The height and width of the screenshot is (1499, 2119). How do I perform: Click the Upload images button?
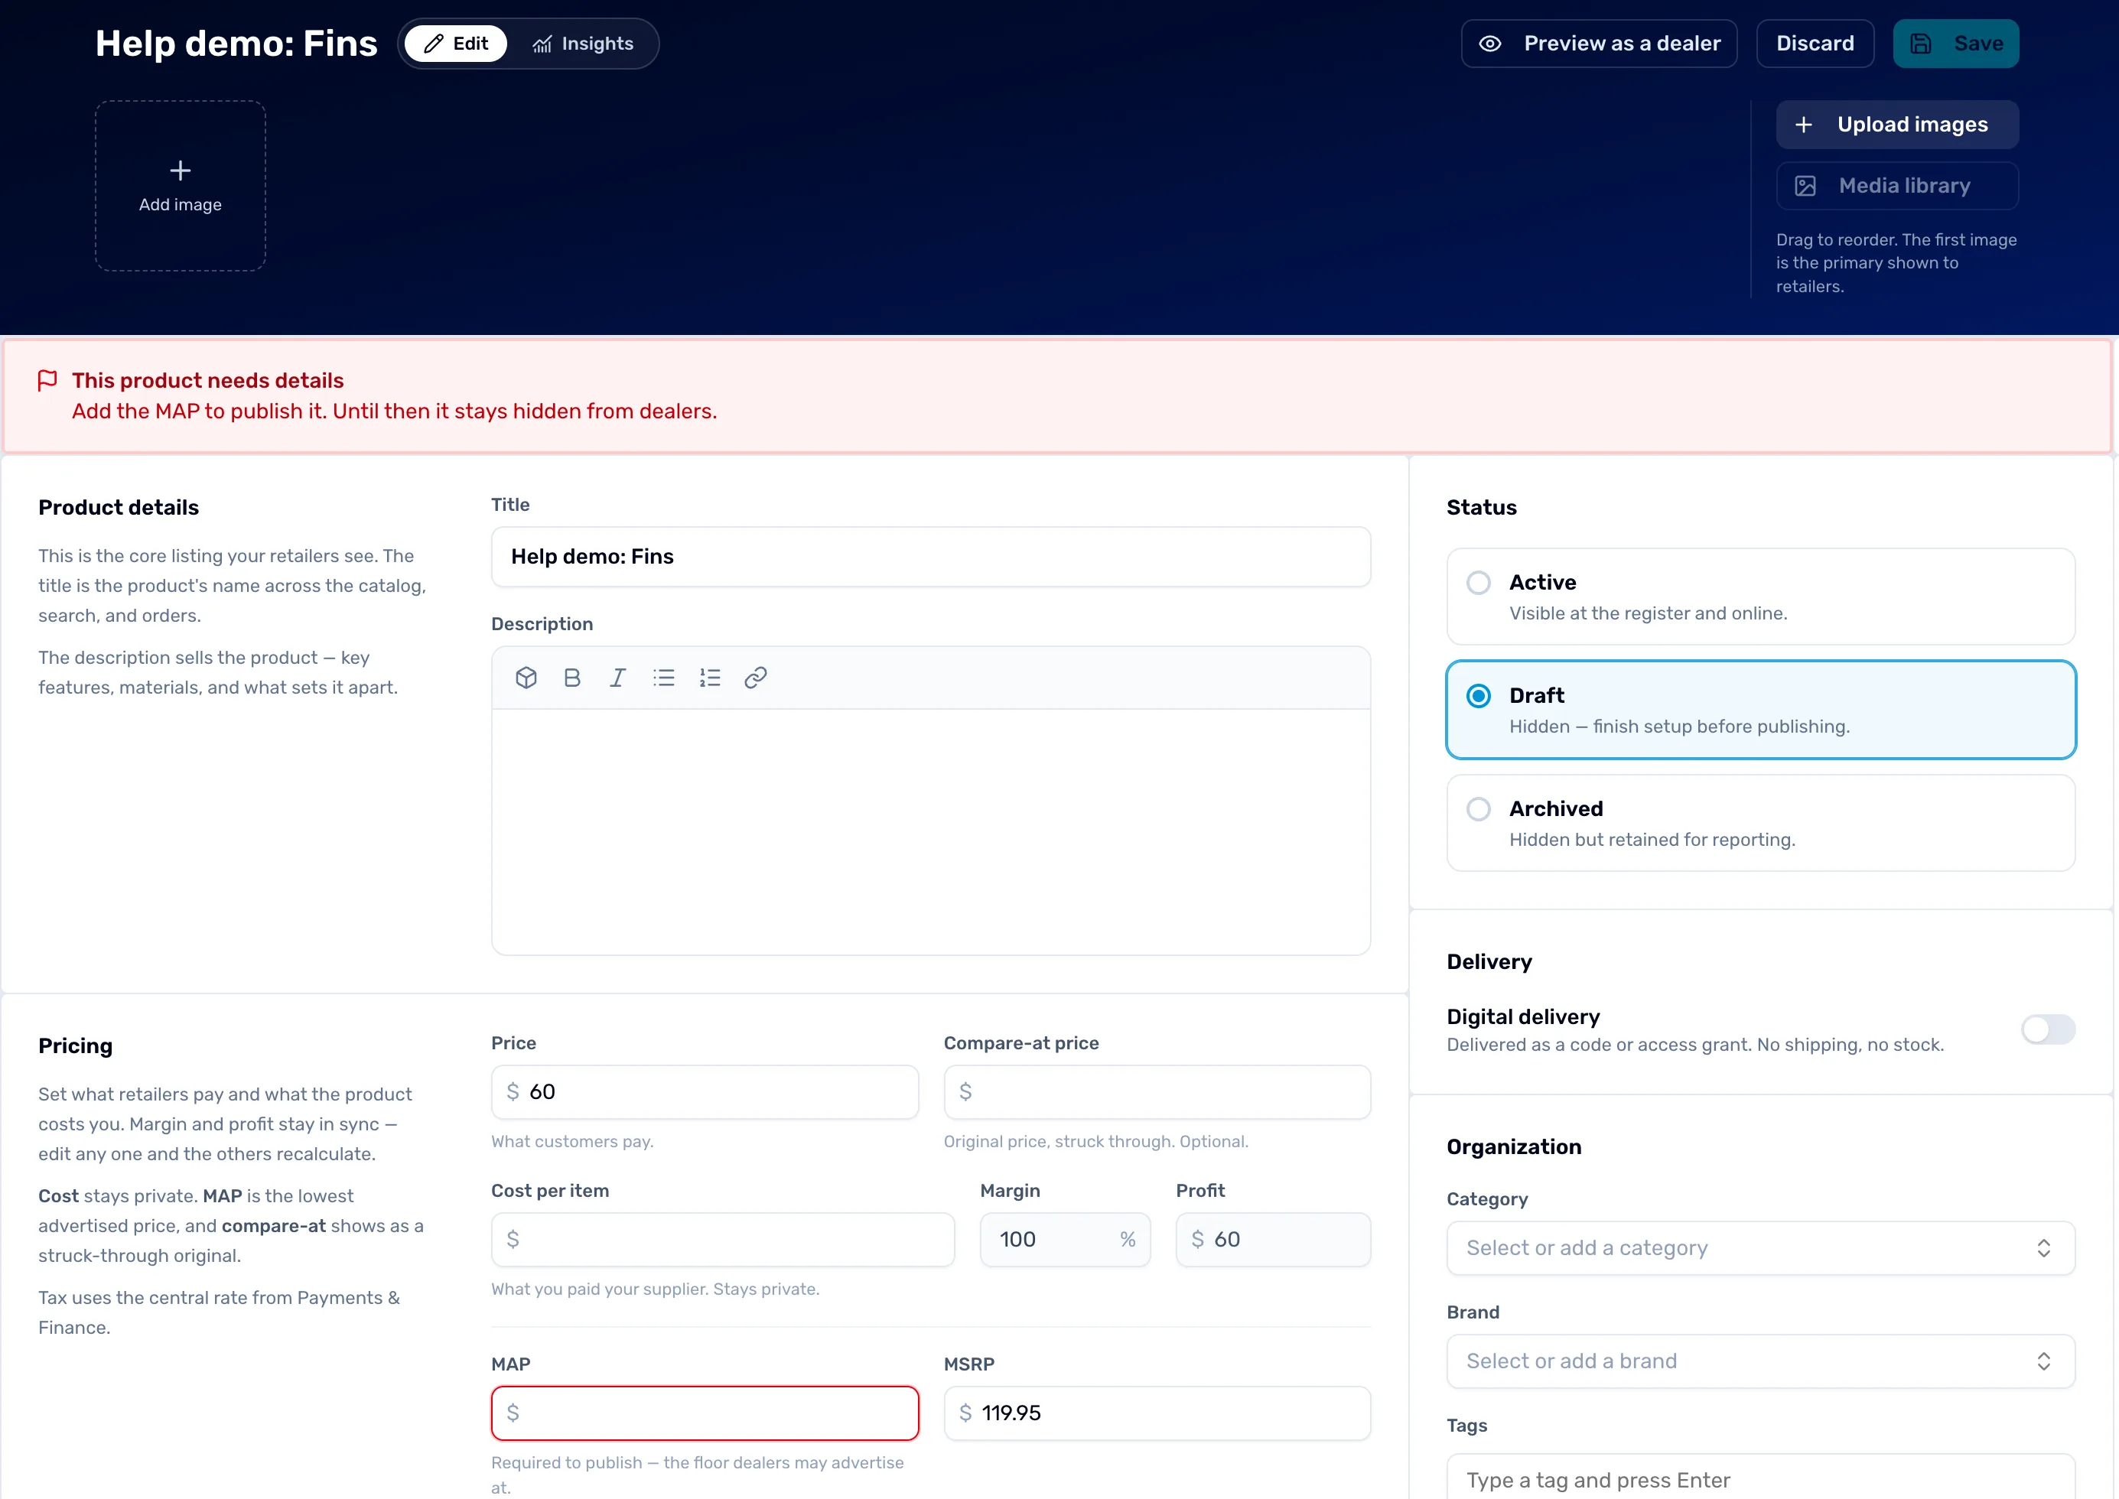[1896, 125]
